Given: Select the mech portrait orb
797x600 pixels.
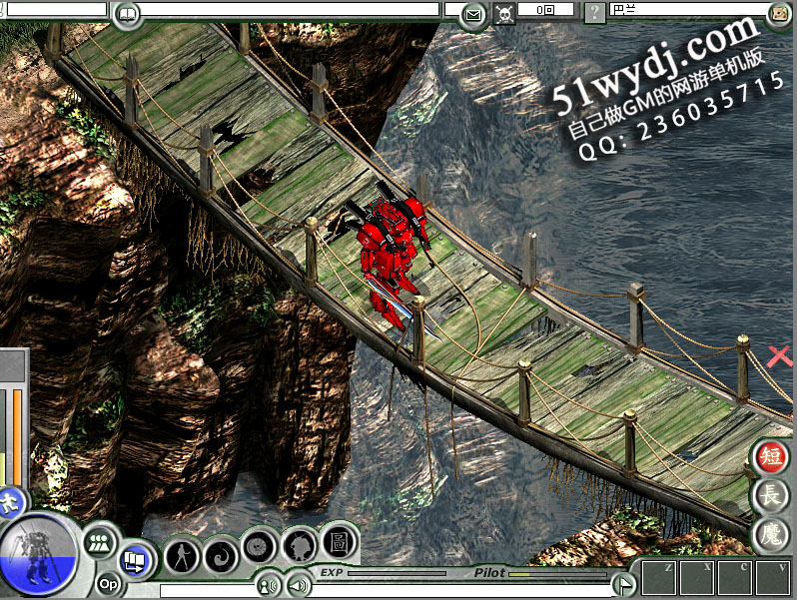Looking at the screenshot, I should coord(37,554).
